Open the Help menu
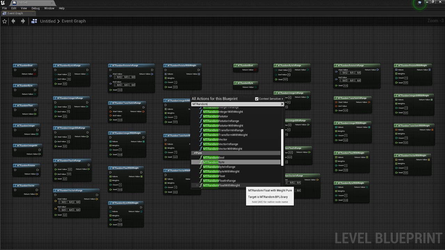The image size is (445, 250). pyautogui.click(x=62, y=8)
